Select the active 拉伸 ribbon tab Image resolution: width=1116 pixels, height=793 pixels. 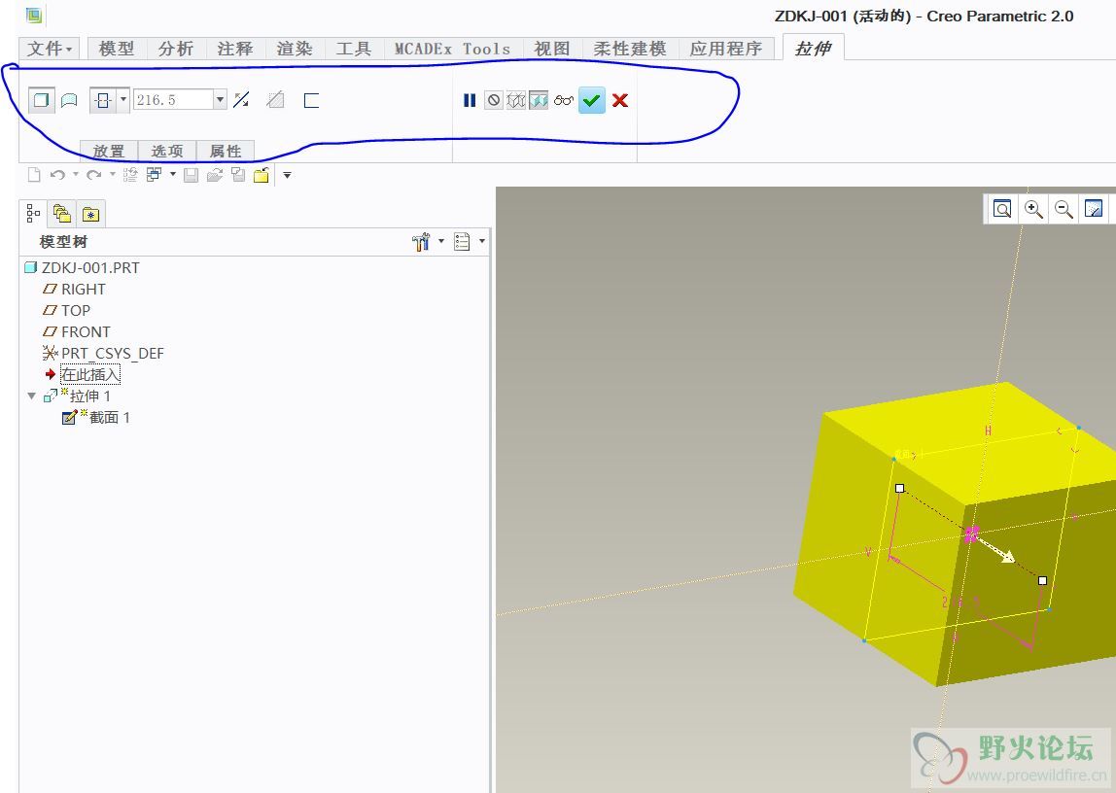813,48
